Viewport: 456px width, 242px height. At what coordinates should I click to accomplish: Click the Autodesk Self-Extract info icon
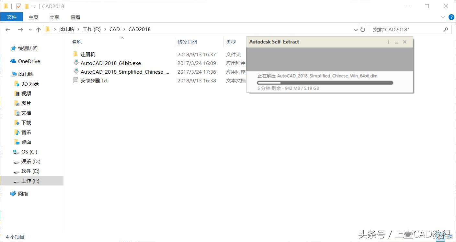click(388, 42)
